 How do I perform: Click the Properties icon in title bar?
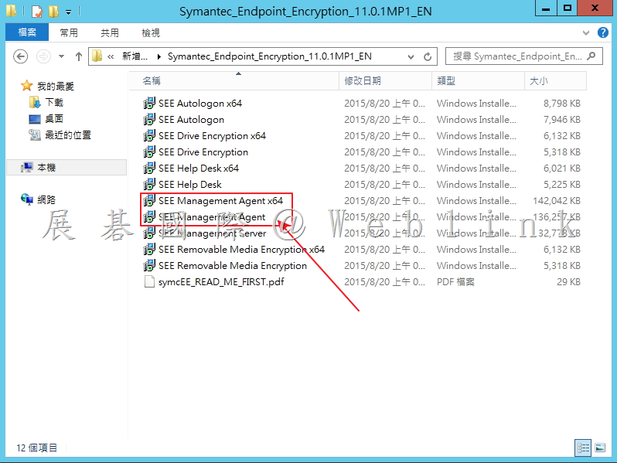(x=36, y=12)
